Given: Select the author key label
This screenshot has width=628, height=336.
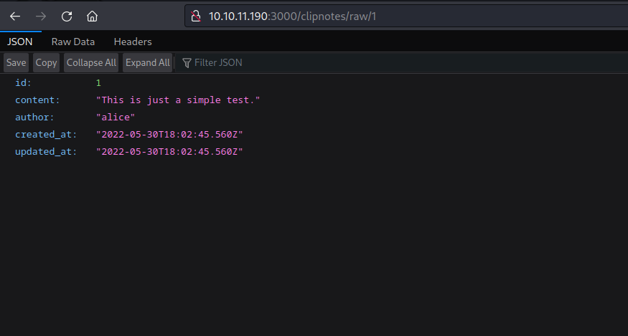Looking at the screenshot, I should point(34,117).
